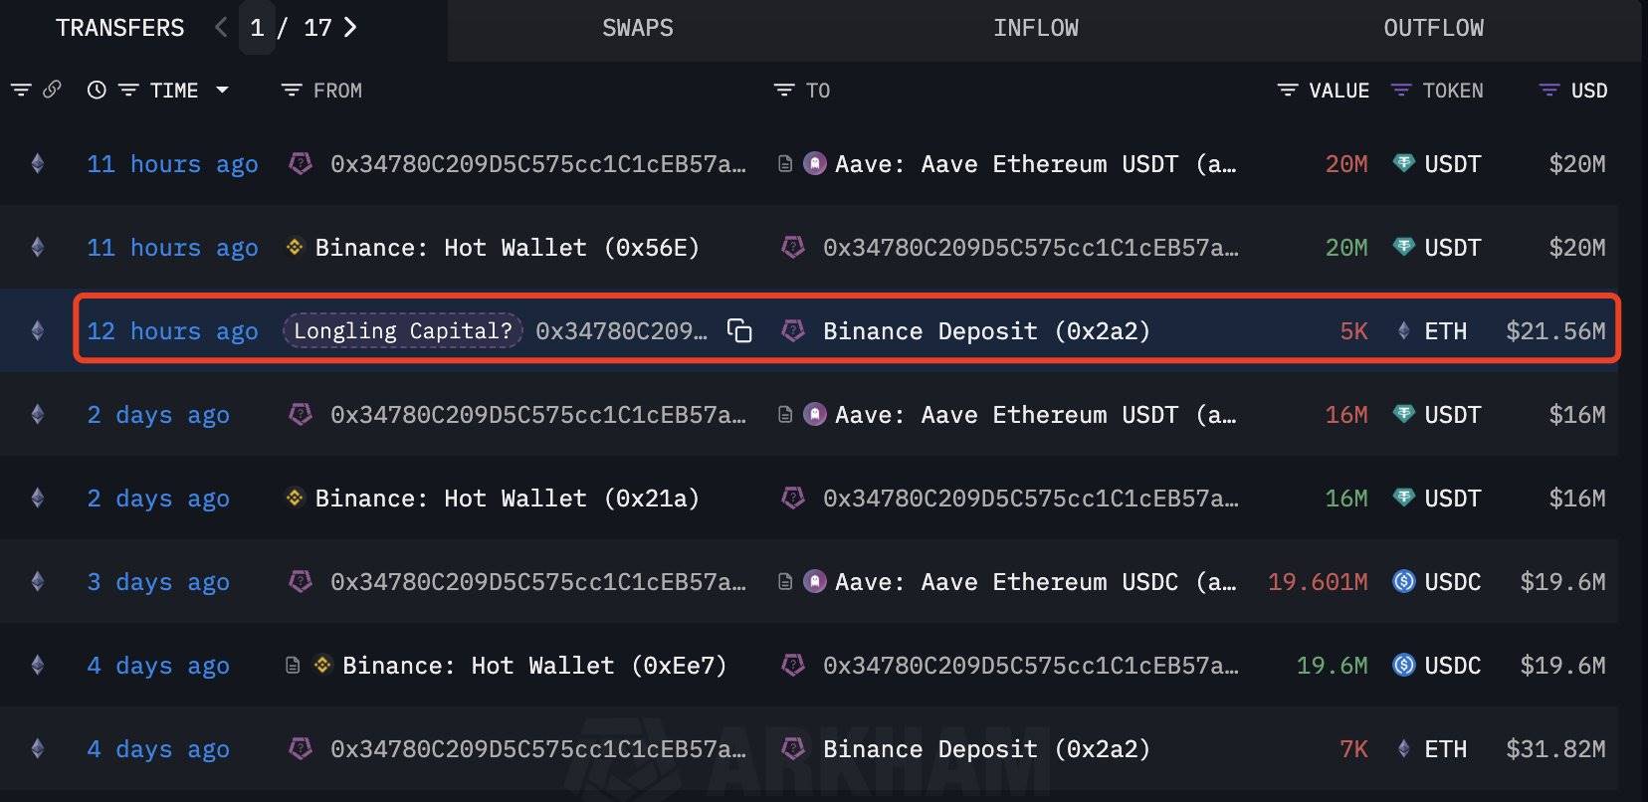Open the TOKEN column filter
Image resolution: width=1648 pixels, height=802 pixels.
[x=1401, y=91]
